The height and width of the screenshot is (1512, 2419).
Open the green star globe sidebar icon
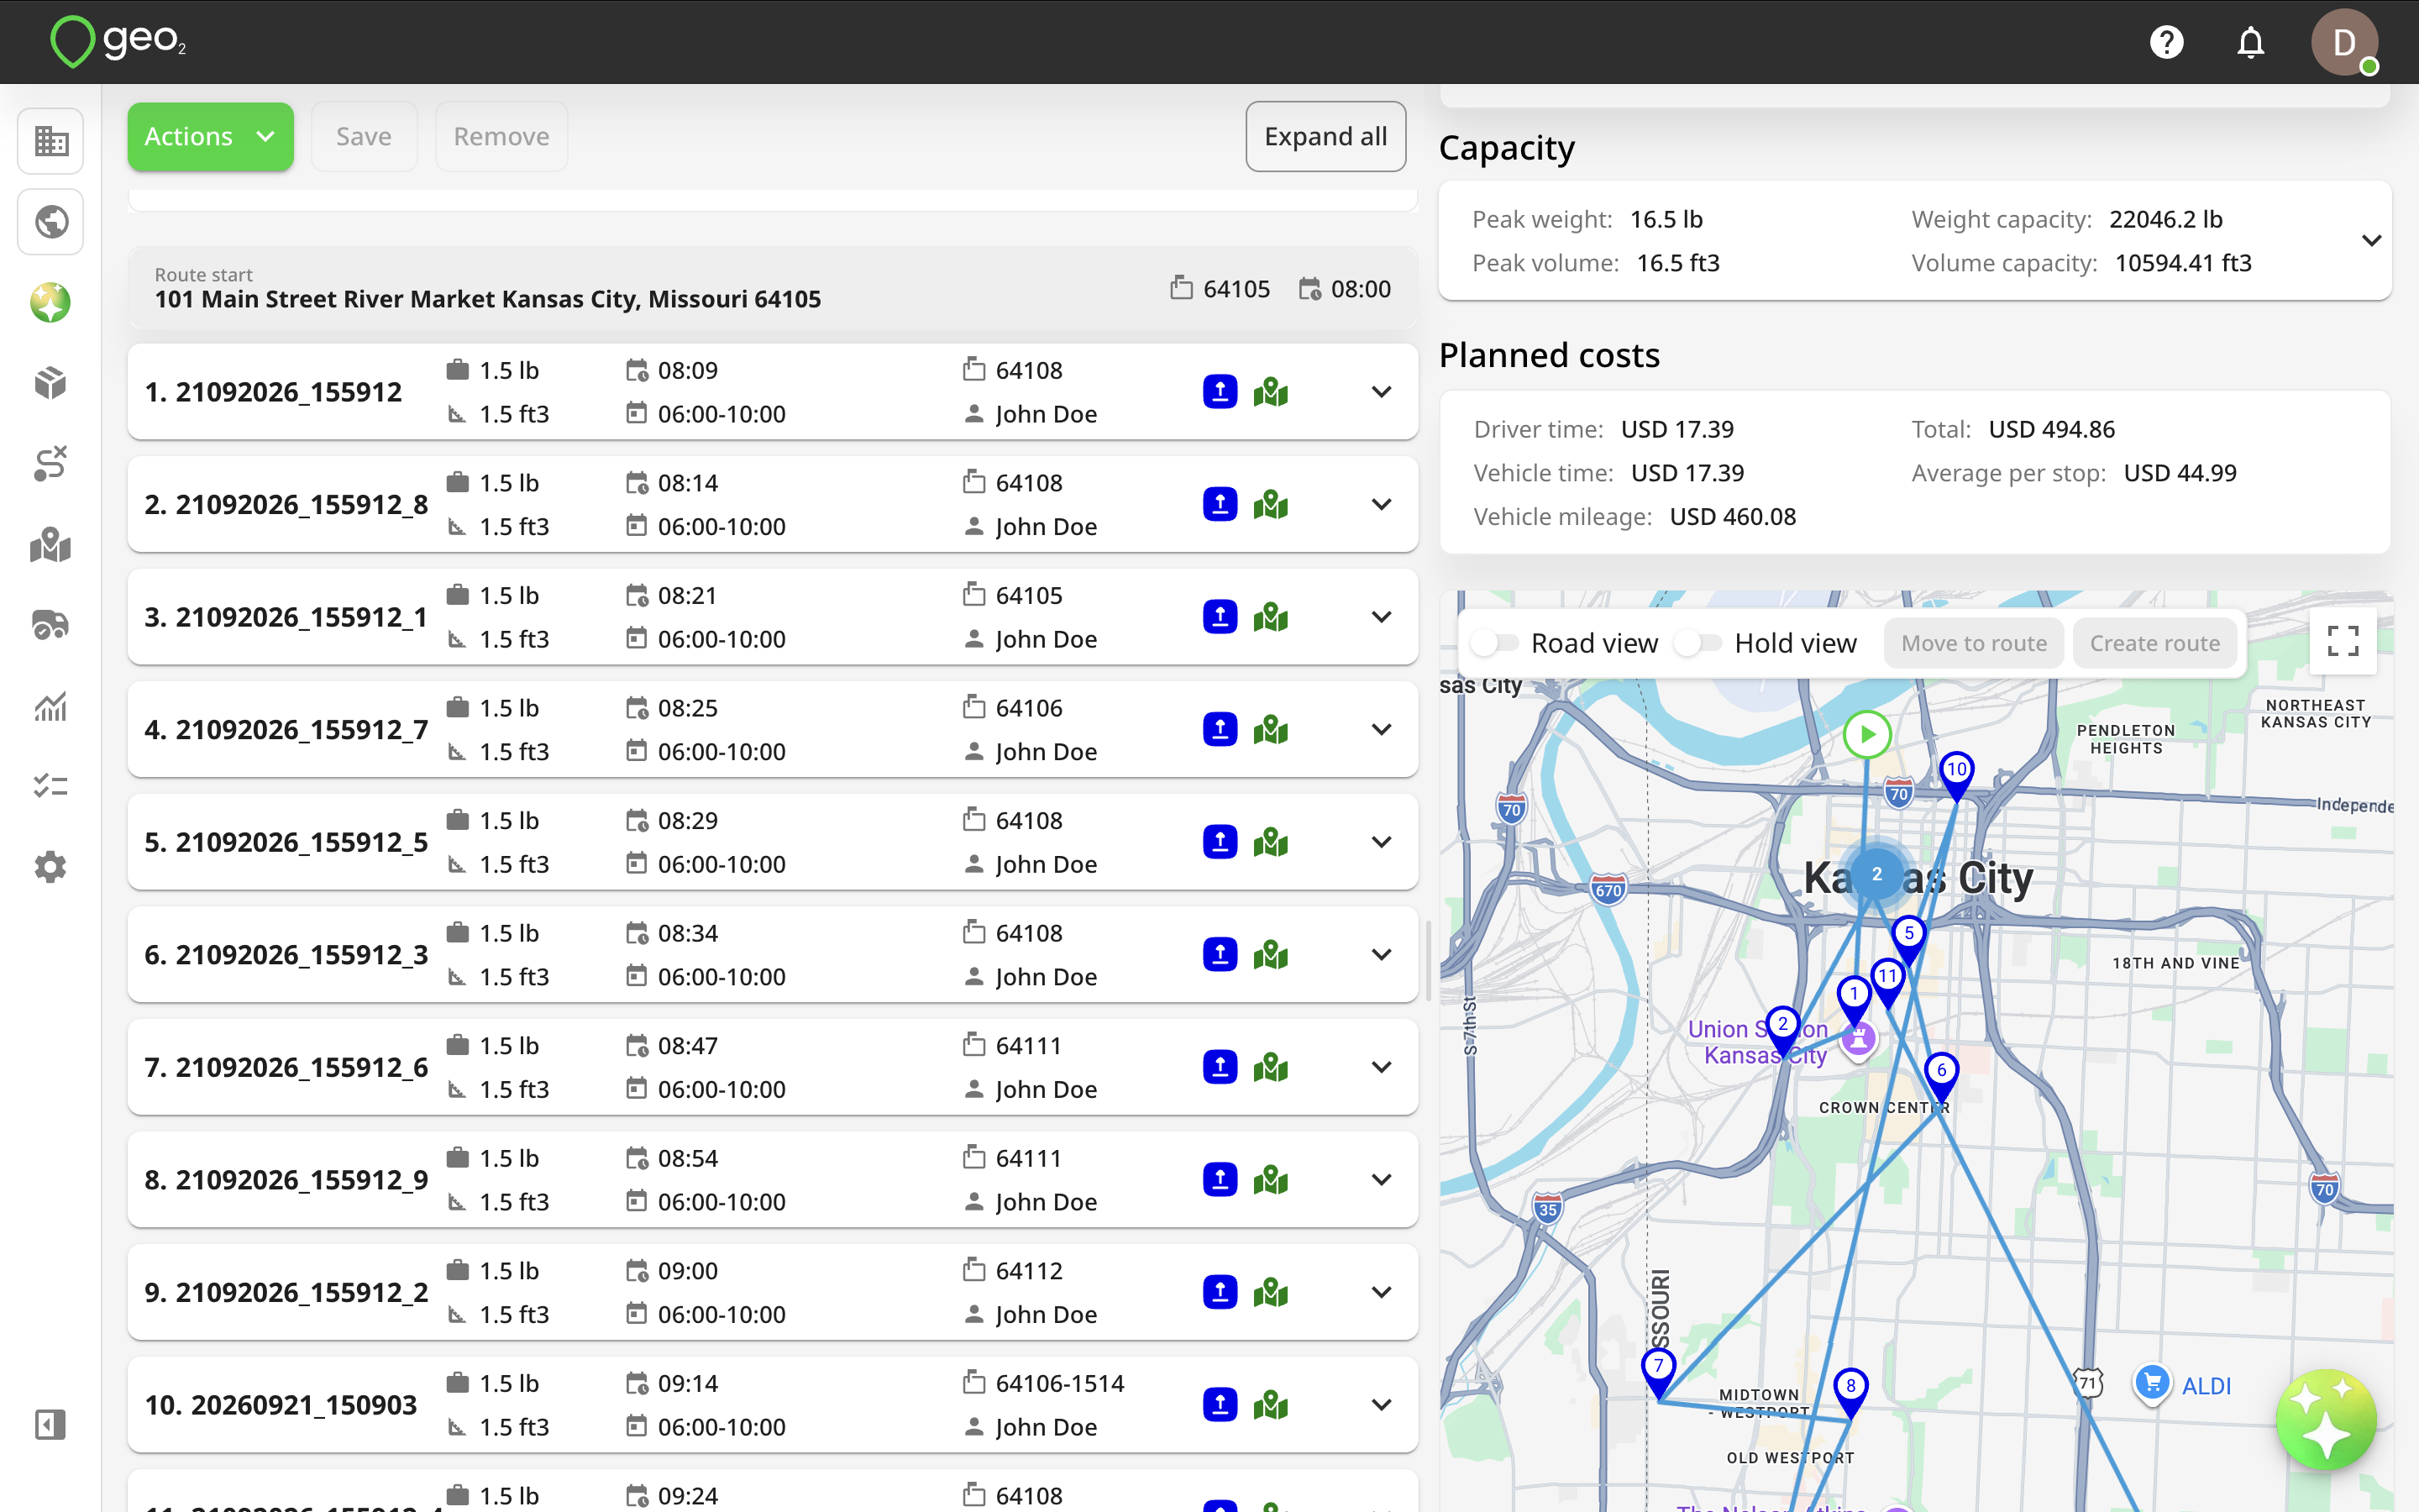pyautogui.click(x=50, y=302)
